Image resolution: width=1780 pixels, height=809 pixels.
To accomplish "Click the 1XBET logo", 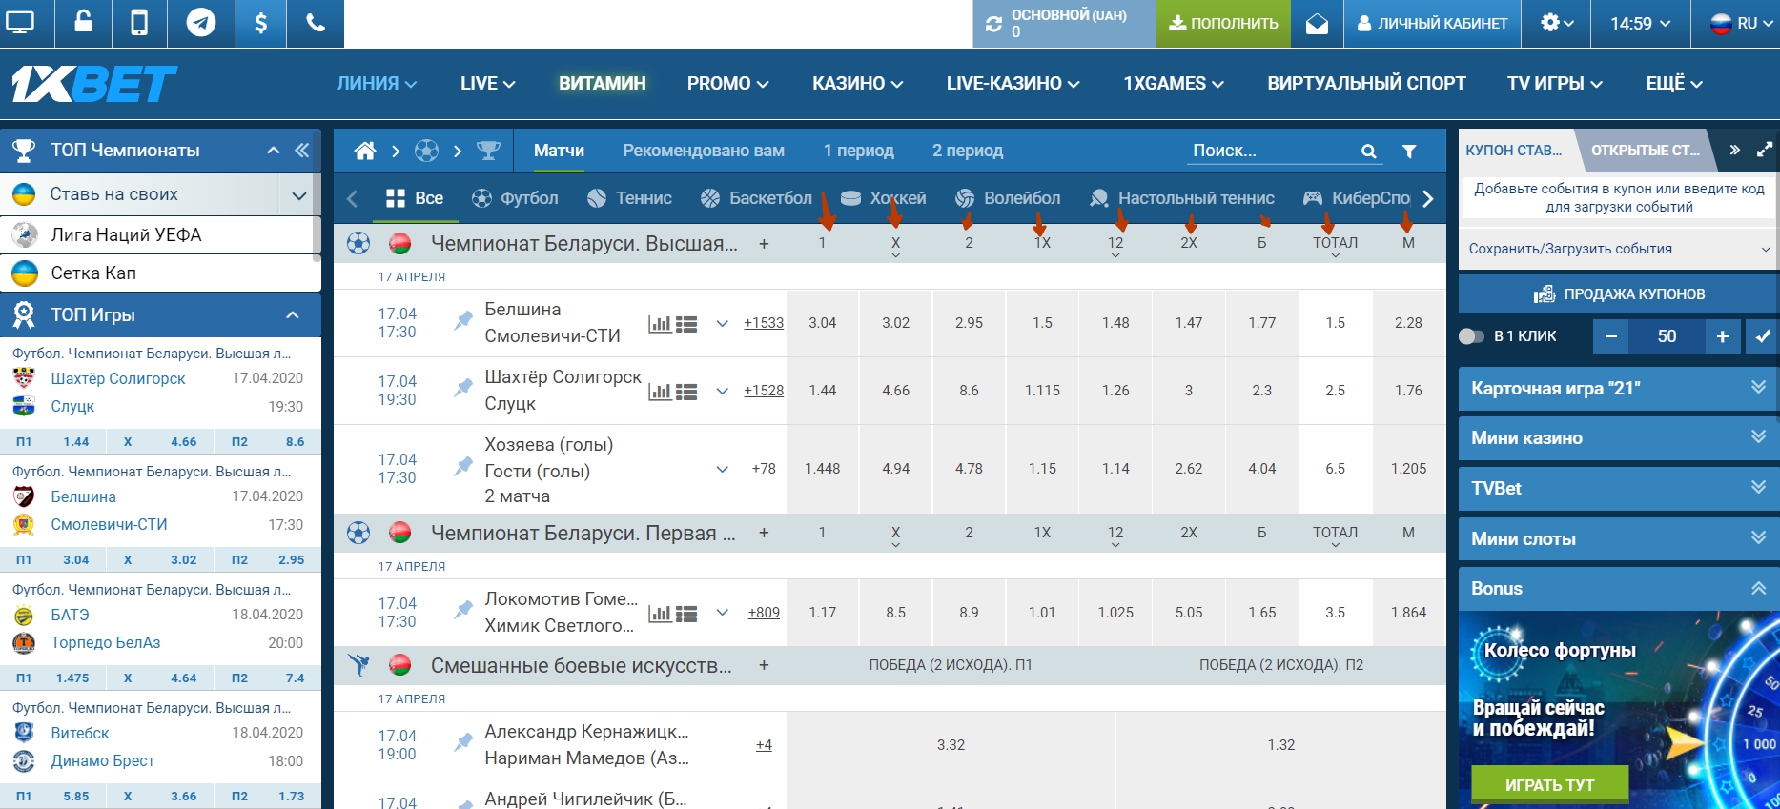I will (94, 84).
